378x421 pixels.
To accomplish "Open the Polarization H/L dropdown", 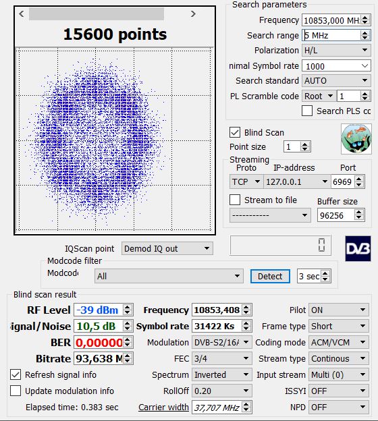I will click(x=336, y=50).
